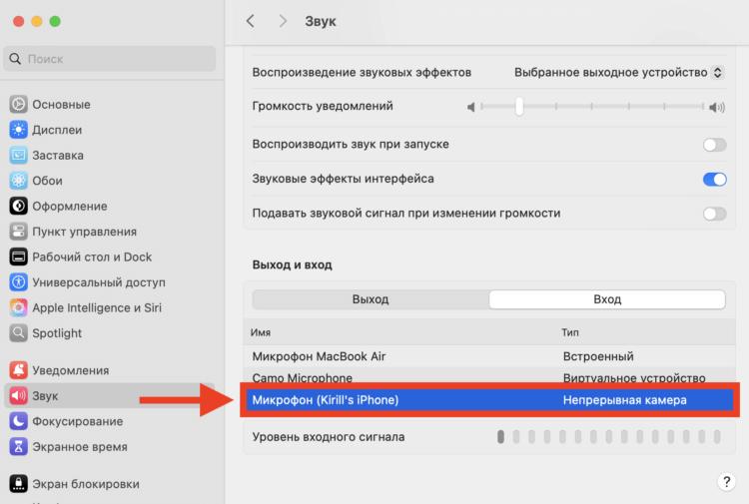Select the Обои sidebar icon
This screenshot has width=749, height=504.
[18, 181]
